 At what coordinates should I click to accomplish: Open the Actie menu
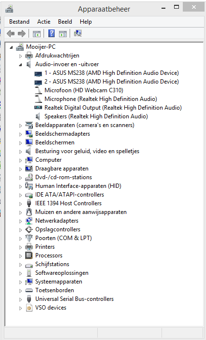44,22
